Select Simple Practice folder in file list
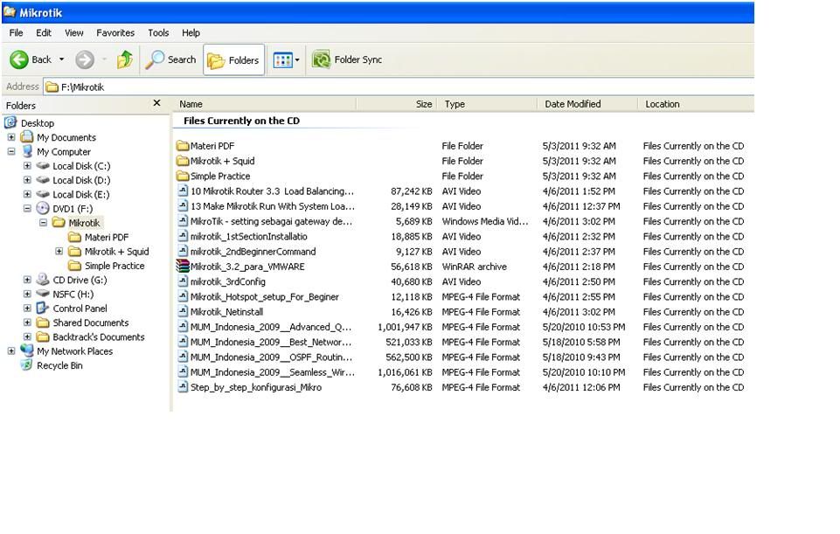 pos(220,176)
